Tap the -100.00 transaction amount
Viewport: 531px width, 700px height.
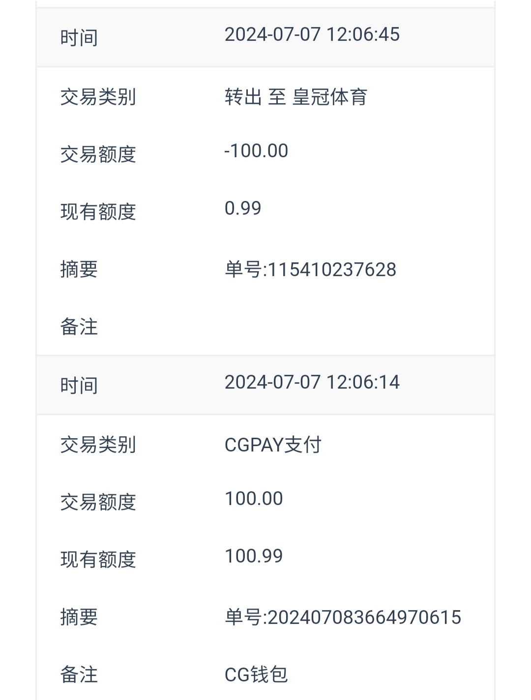pos(256,151)
